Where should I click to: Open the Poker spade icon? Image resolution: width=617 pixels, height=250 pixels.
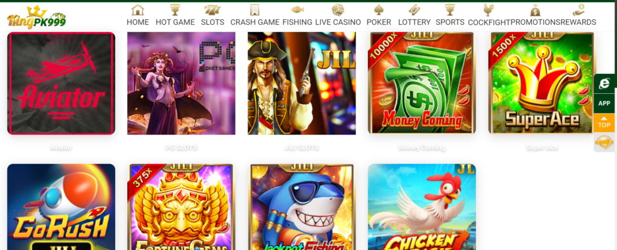(379, 10)
